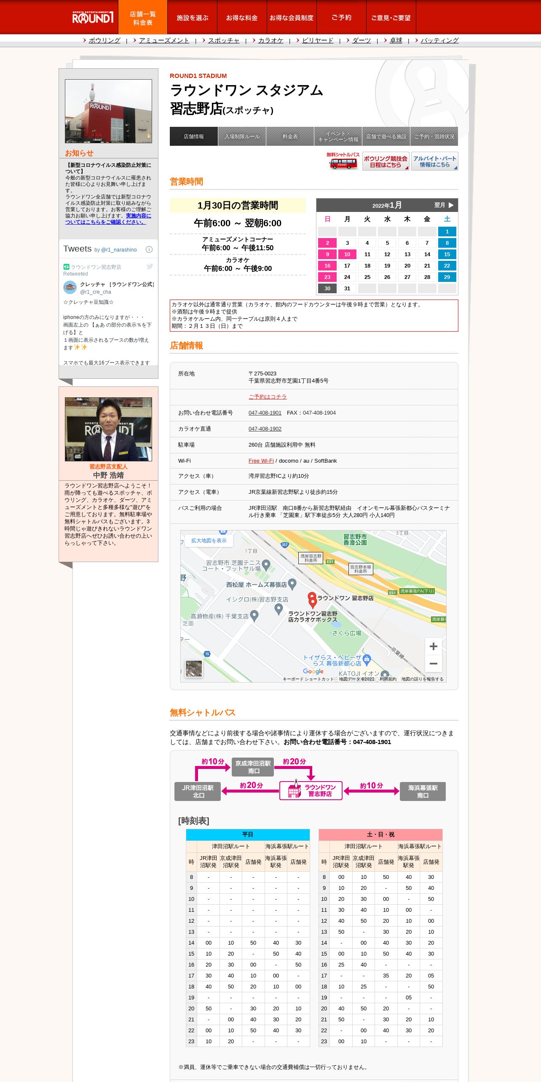Open the COVID measures 実施内容 link
The image size is (541, 1082).
108,219
